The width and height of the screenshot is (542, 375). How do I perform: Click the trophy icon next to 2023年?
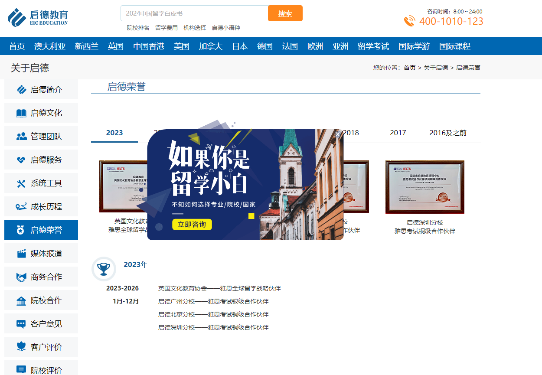104,269
